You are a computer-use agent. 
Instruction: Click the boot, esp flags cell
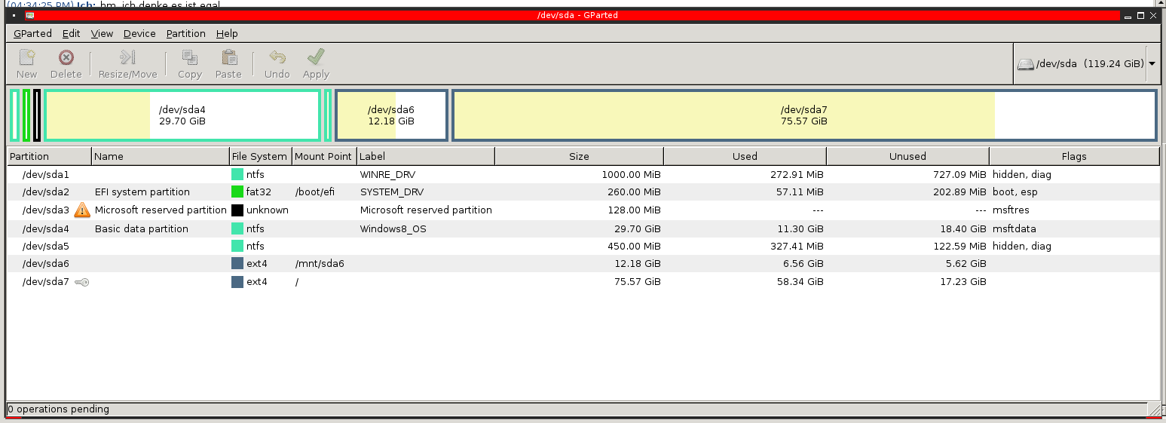1015,192
